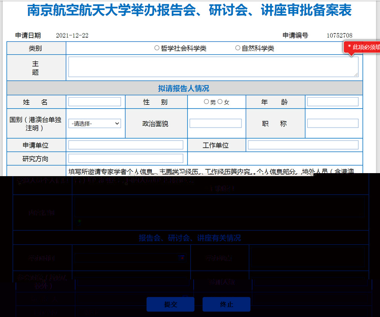Screen dimensions: 380x317
Task: Focus the 研究方向 input field
Action: click(x=126, y=158)
